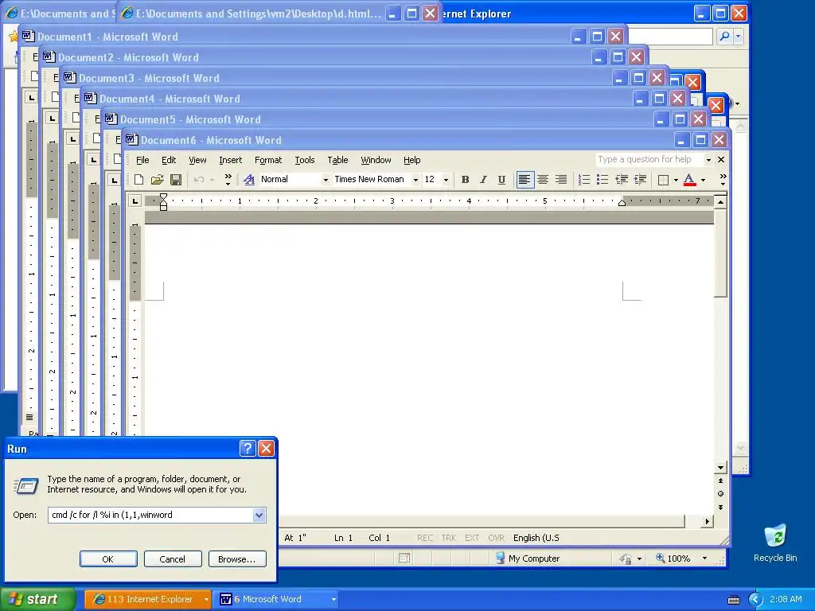Open the File menu in Document6

142,160
